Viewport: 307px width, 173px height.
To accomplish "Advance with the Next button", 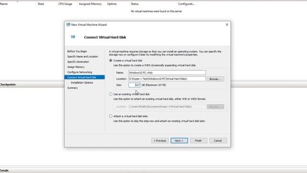I will (179, 141).
